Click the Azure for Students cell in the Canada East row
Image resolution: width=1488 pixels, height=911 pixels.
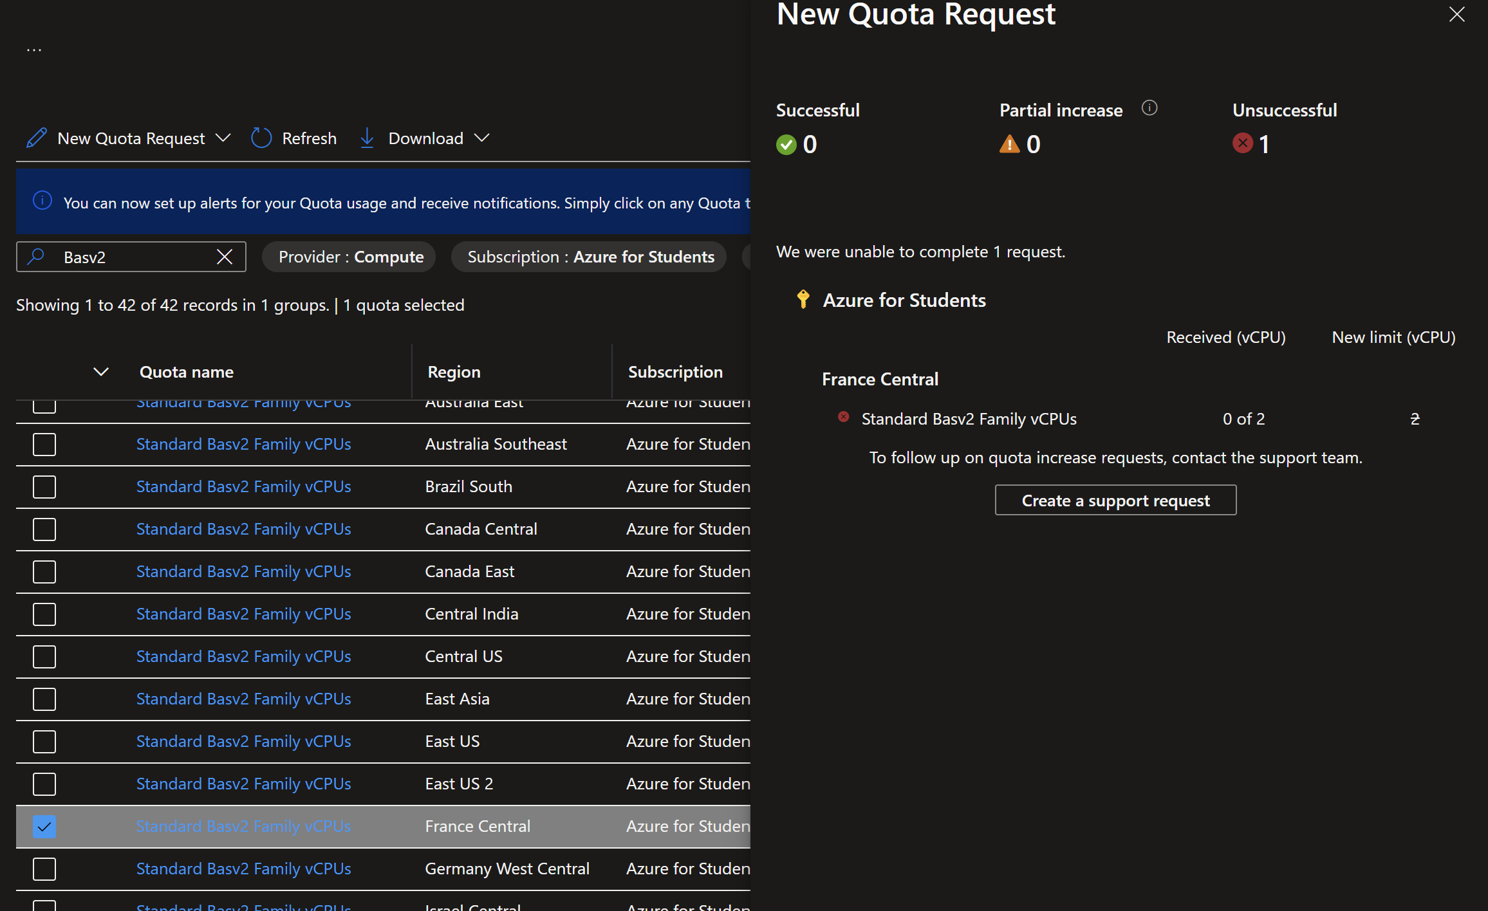[688, 572]
